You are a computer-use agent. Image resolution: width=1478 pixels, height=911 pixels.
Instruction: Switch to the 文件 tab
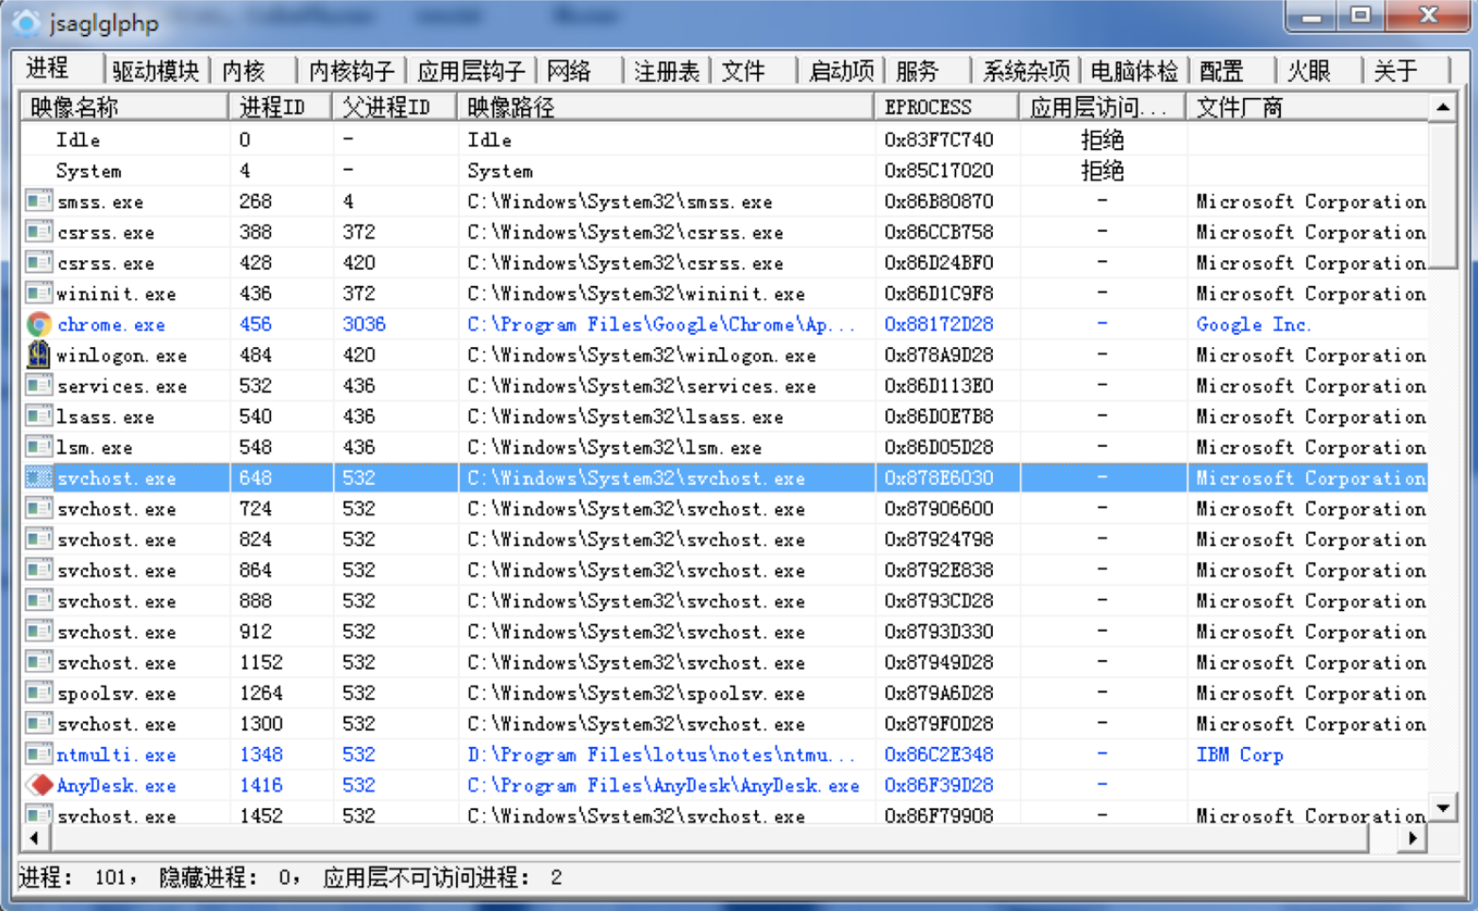point(744,71)
